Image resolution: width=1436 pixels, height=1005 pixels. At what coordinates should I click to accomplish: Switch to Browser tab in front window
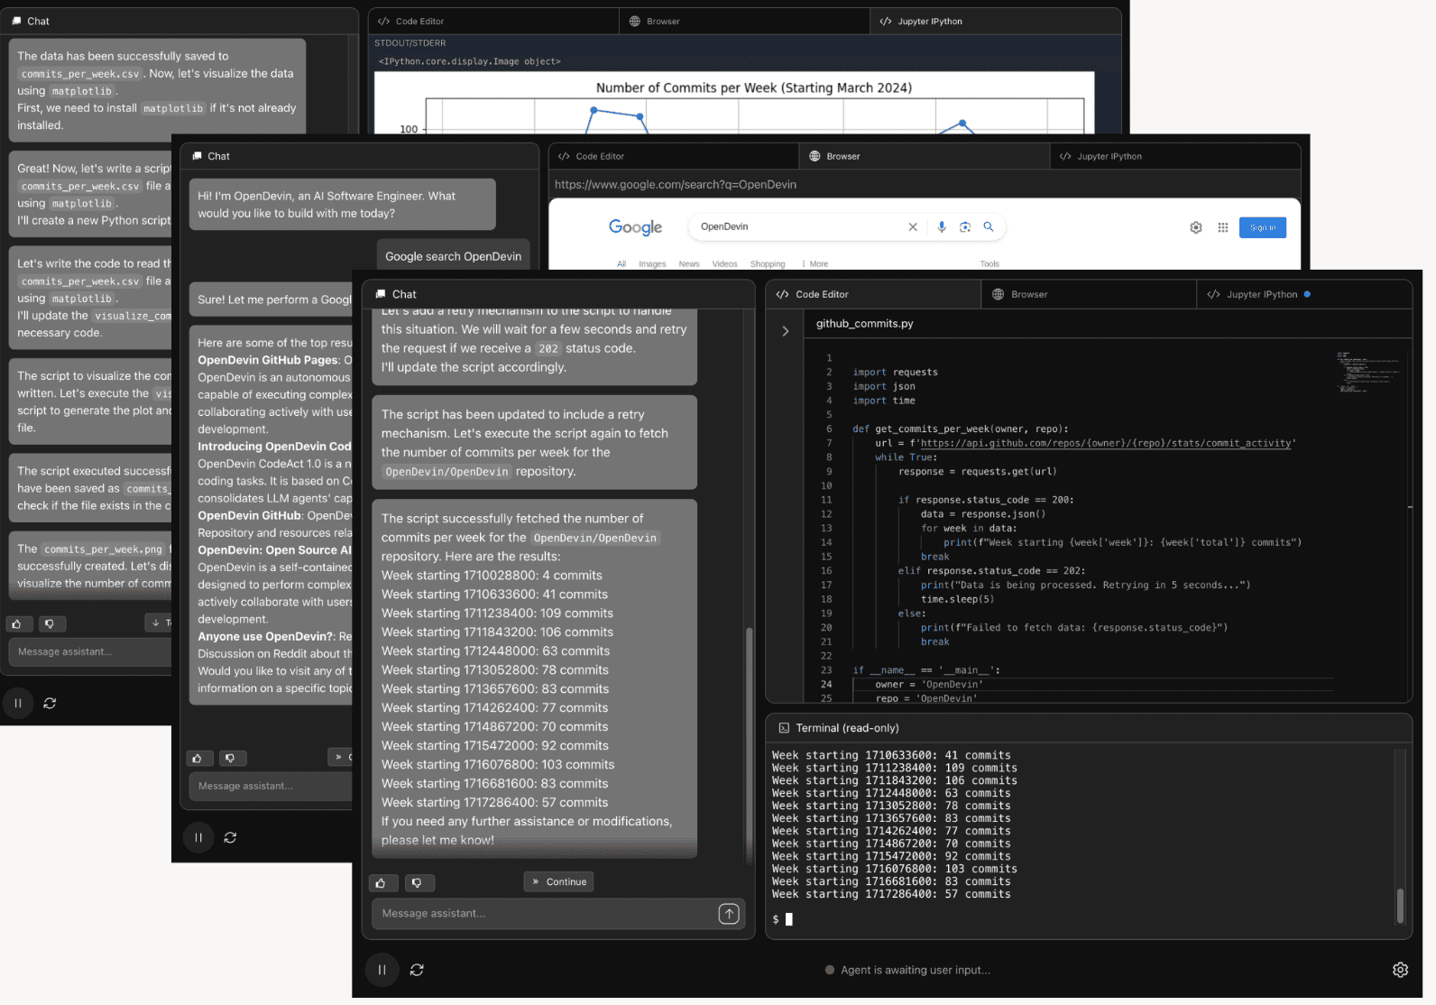1089,294
